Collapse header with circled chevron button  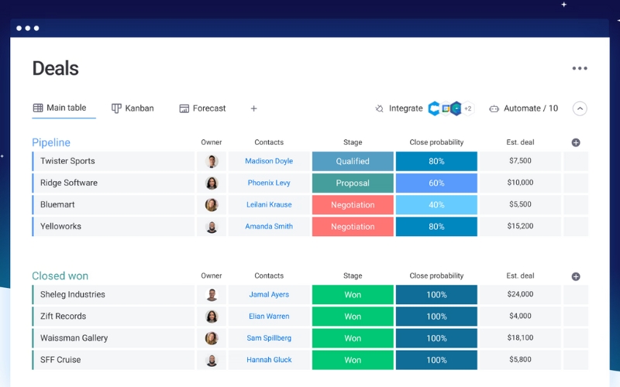(x=580, y=109)
